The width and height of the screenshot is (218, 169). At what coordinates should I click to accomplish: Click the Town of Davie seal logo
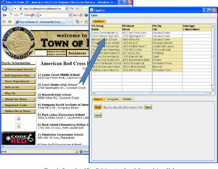[x=18, y=43]
